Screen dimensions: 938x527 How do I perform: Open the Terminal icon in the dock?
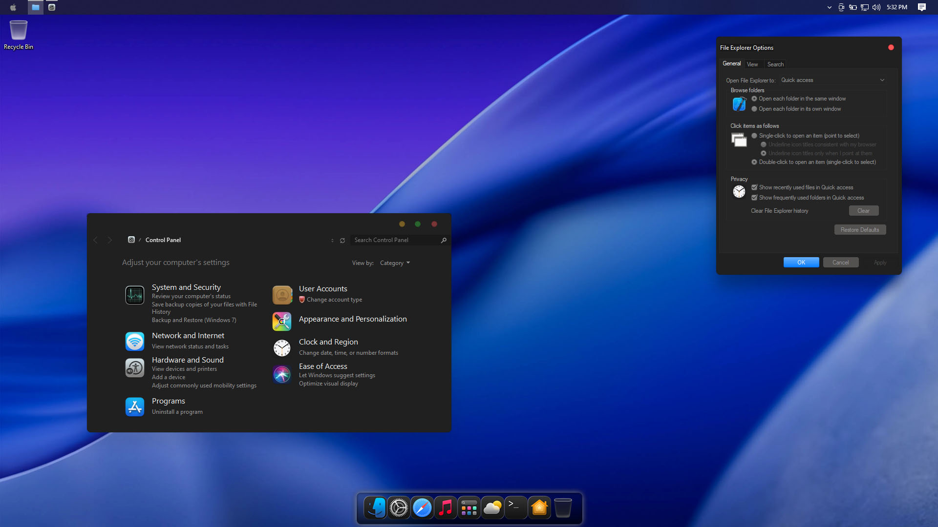pyautogui.click(x=516, y=507)
